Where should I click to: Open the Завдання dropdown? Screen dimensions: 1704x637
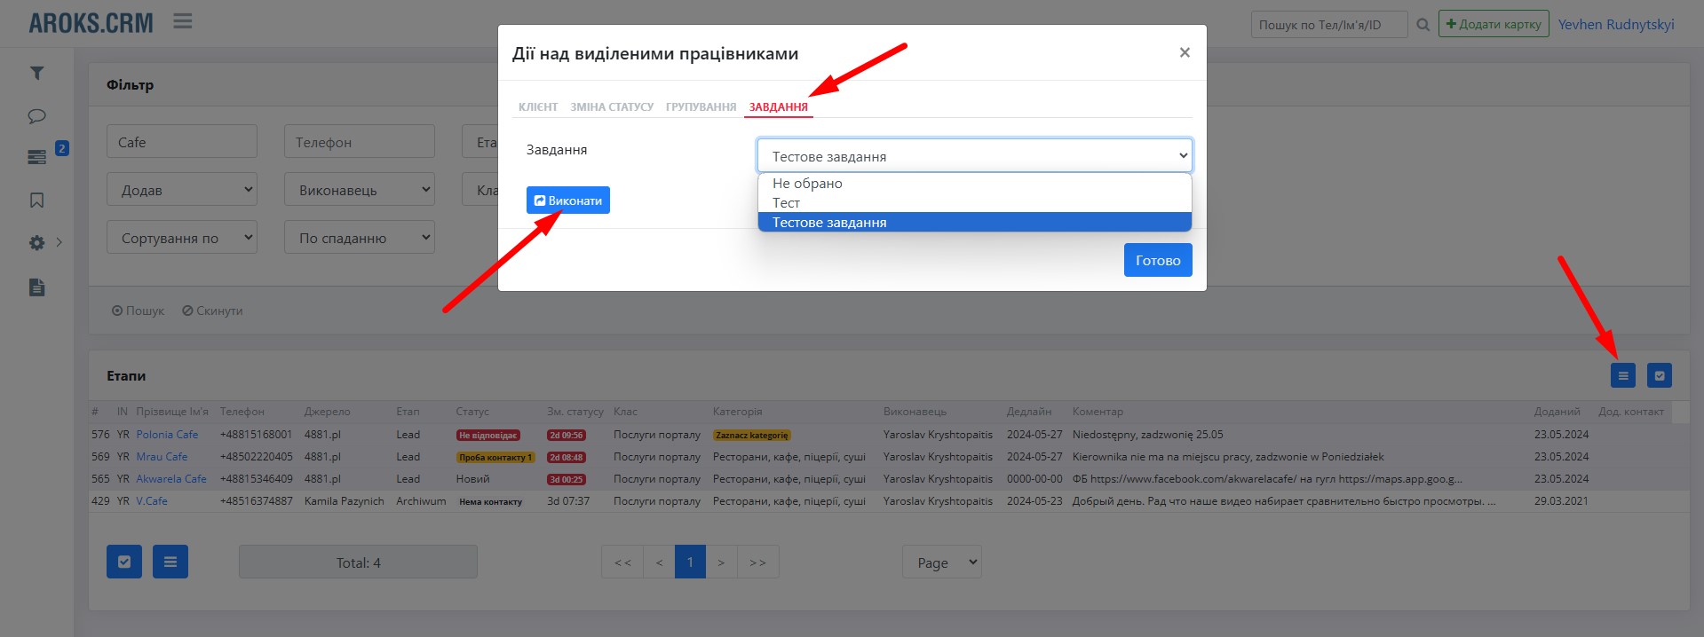click(x=974, y=155)
